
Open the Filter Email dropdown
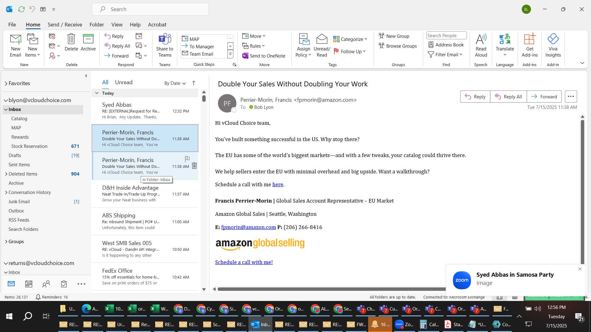[x=445, y=54]
